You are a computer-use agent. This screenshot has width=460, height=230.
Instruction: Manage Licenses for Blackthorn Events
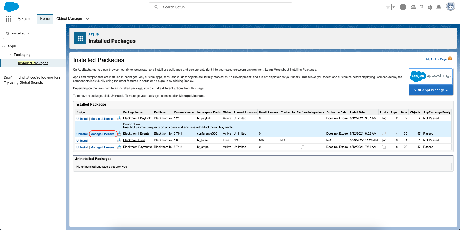tap(102, 134)
